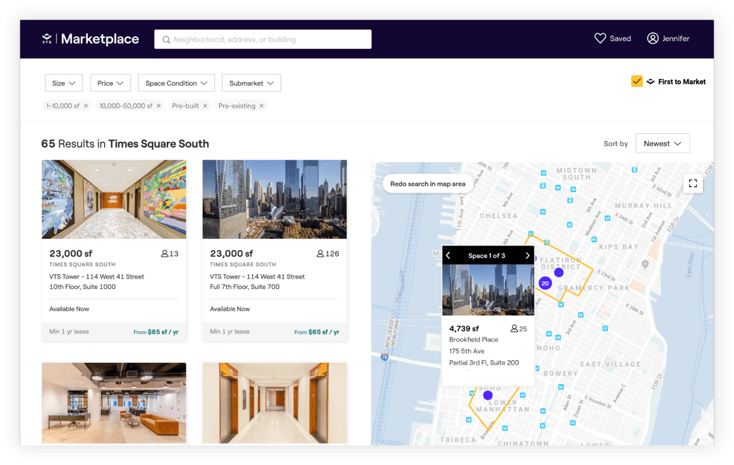The height and width of the screenshot is (465, 734).
Task: Remove the 1-10,000 sf filter chip
Action: 85,106
